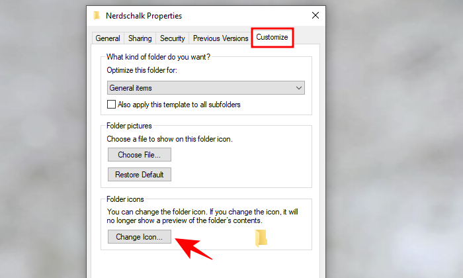The image size is (463, 278).
Task: Click the folder icon in the title bar
Action: tap(97, 15)
